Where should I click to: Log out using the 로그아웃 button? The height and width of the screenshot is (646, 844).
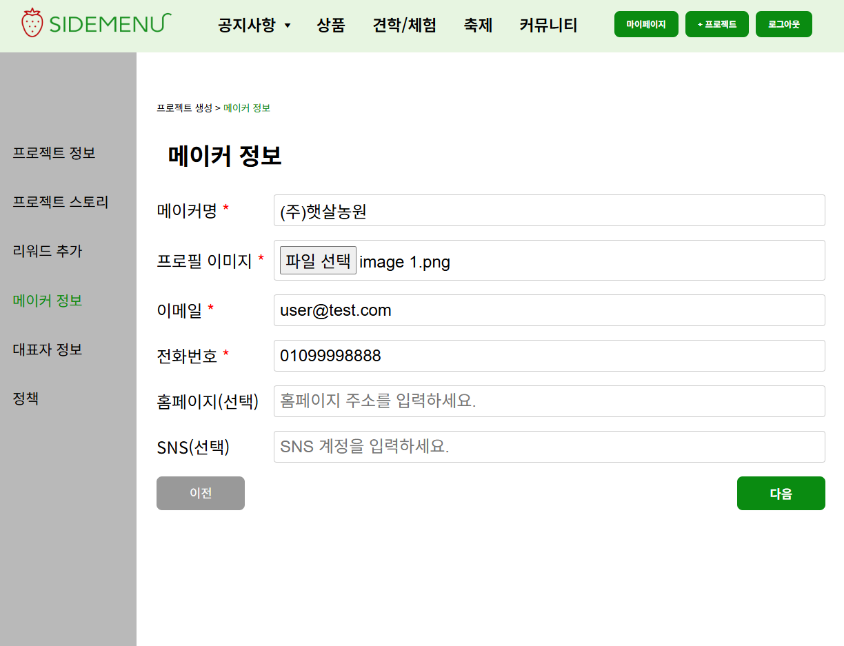click(x=783, y=23)
